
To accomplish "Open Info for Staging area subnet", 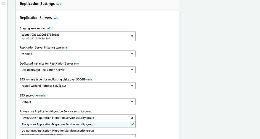I will point(49,28).
